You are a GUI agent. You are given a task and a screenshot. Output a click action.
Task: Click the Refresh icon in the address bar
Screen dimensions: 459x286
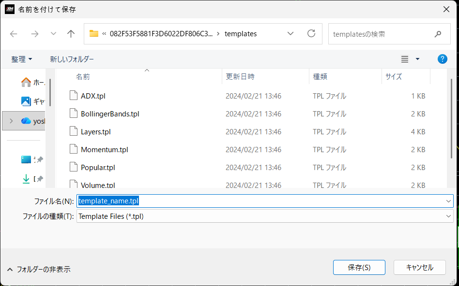311,34
